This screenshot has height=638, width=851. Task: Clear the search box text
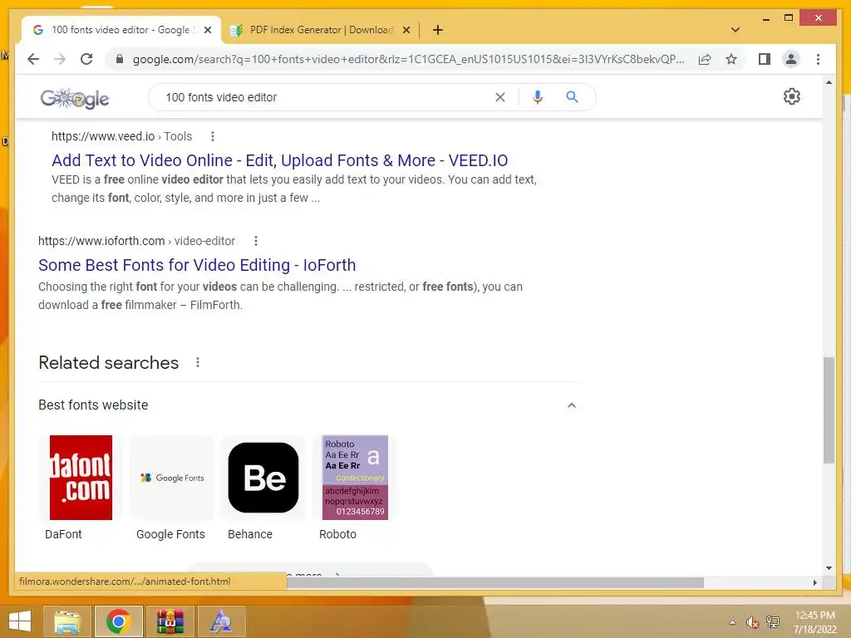[499, 97]
